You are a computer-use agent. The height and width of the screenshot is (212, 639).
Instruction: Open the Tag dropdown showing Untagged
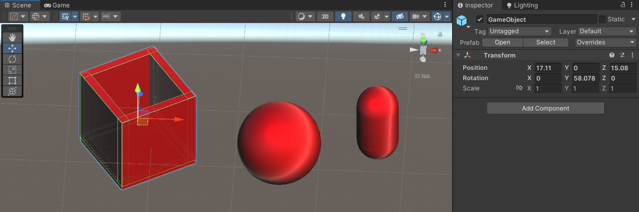click(x=519, y=32)
